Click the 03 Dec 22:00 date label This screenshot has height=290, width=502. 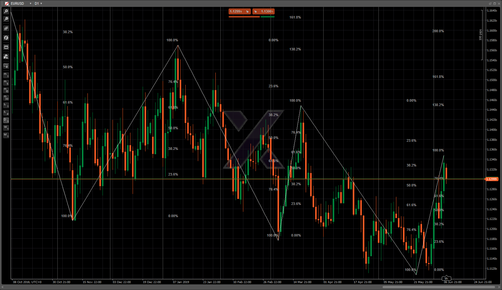122,282
